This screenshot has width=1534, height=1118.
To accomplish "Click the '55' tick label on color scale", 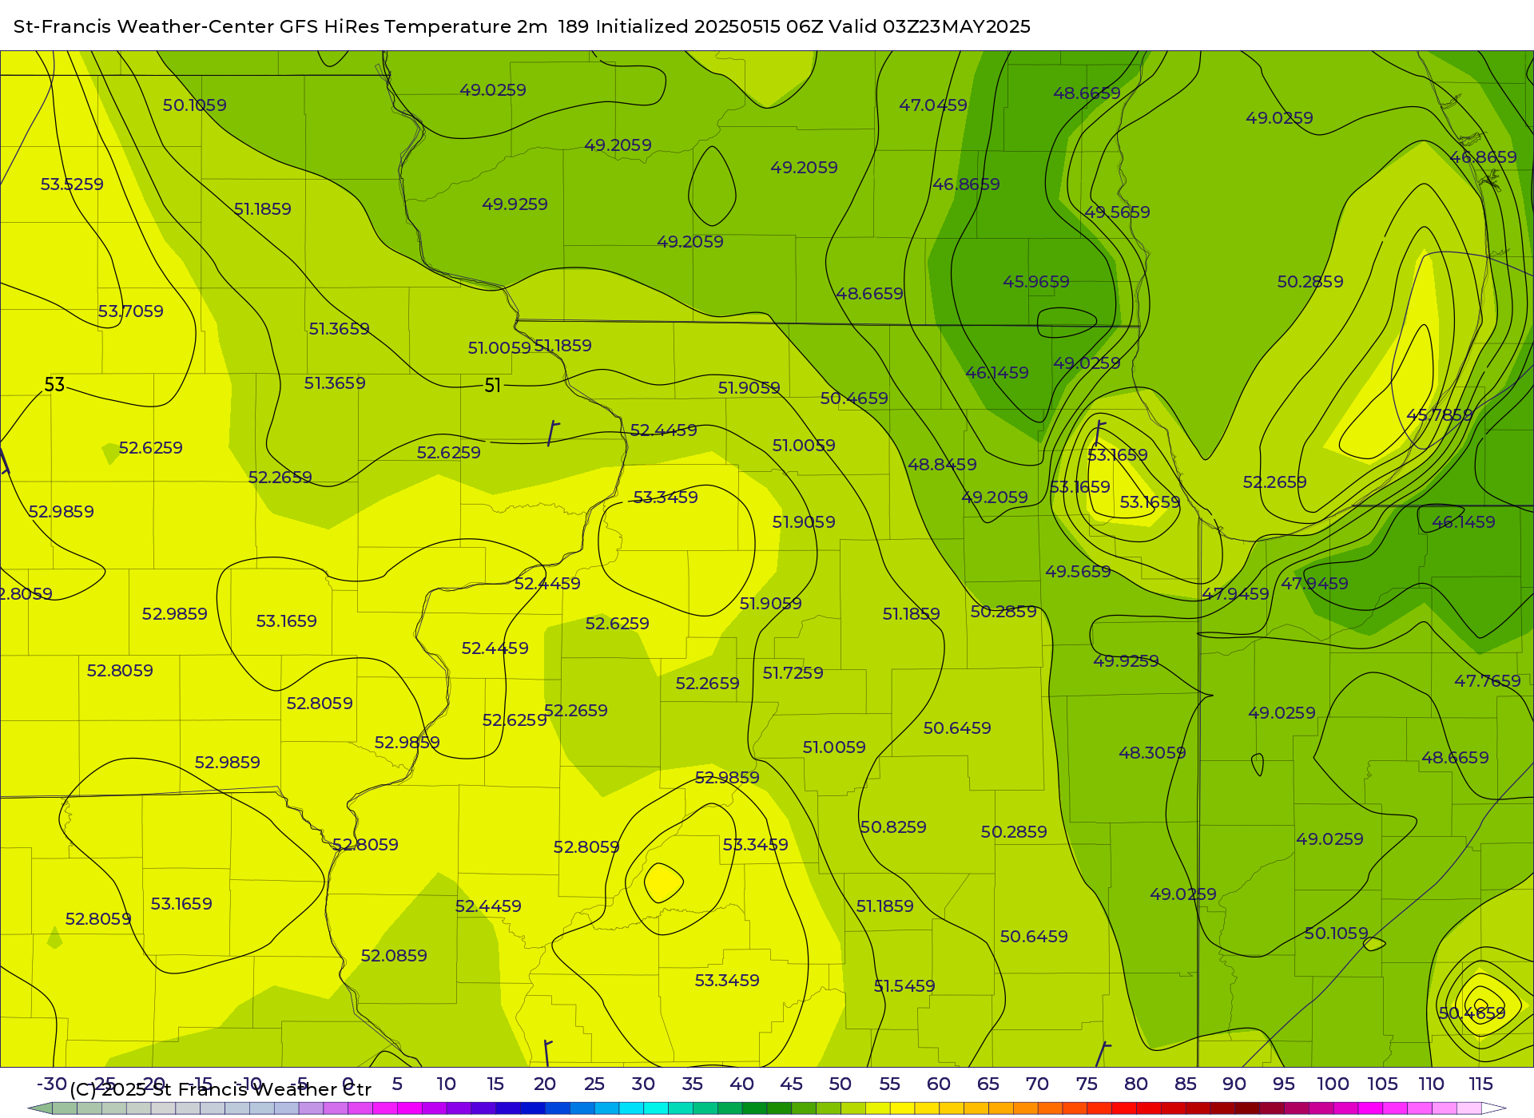I will pos(889,1084).
